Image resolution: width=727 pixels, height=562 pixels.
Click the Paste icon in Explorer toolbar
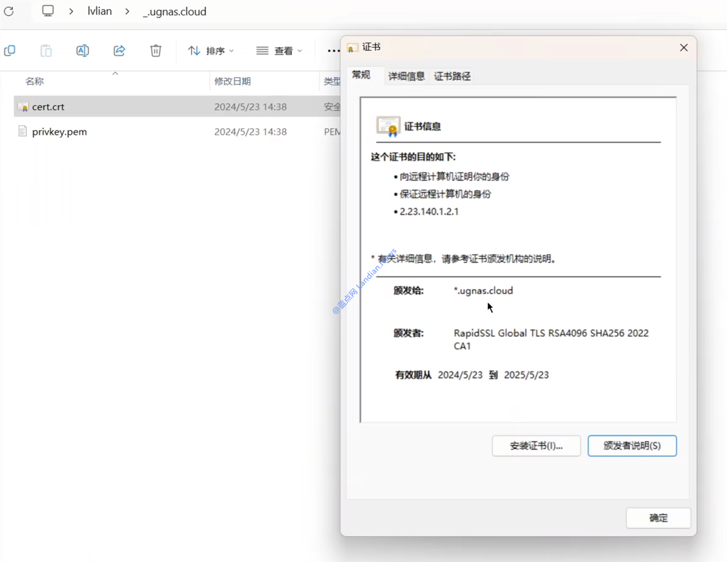click(46, 50)
